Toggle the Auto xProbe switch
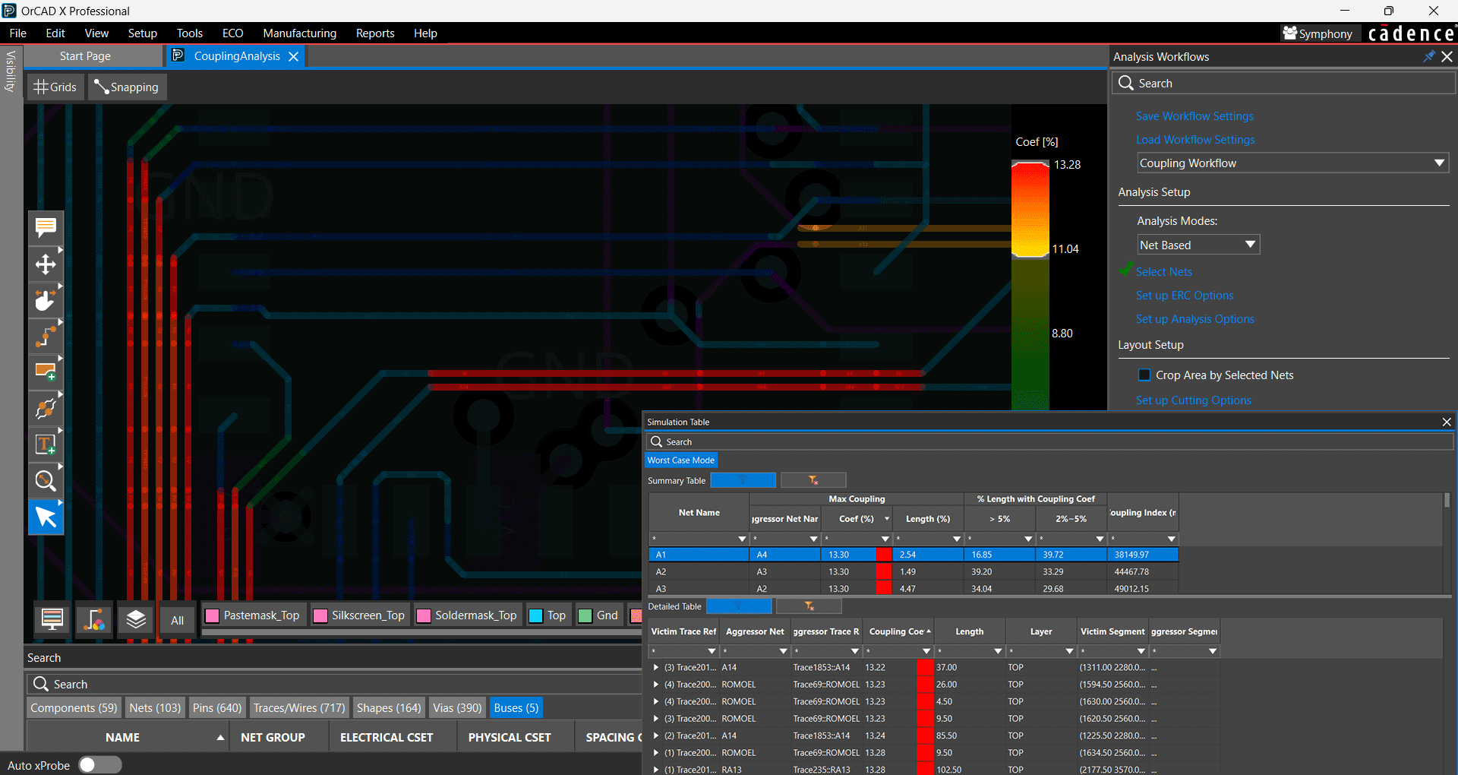This screenshot has width=1458, height=775. (99, 765)
